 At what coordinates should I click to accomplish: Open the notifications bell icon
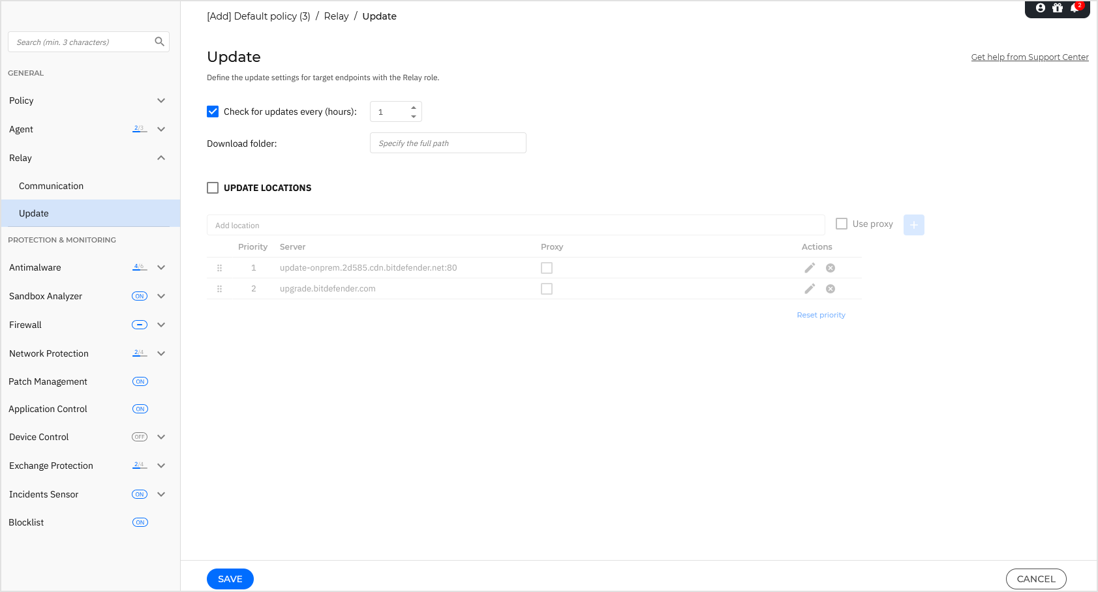(1075, 8)
